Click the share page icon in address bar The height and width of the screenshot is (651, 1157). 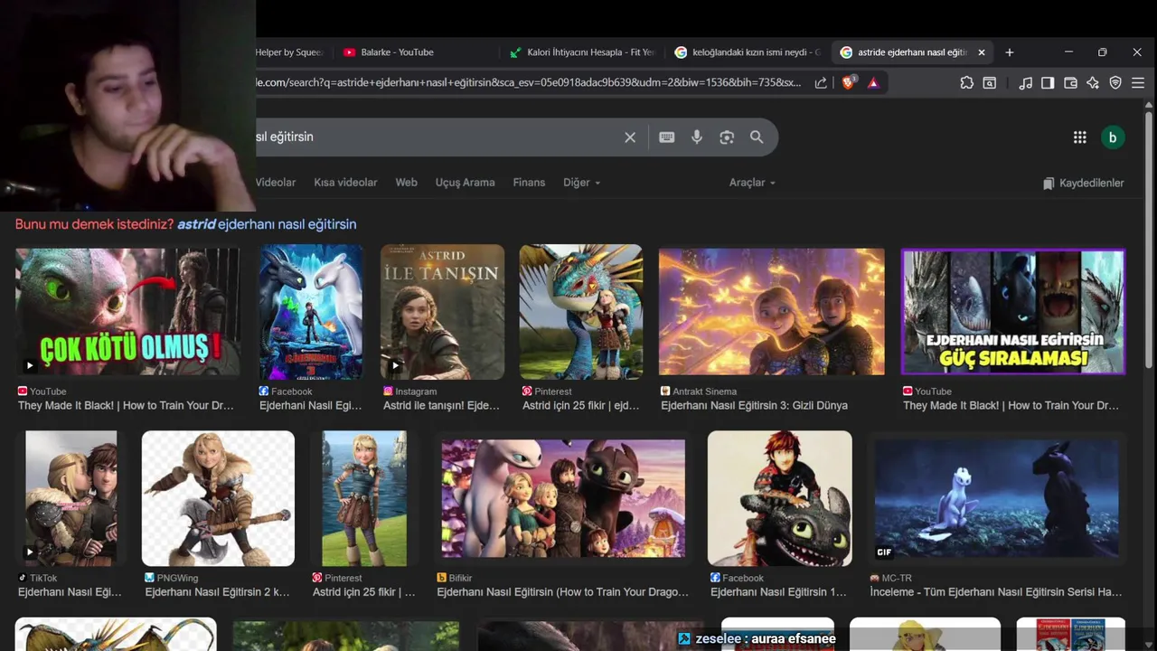coord(821,82)
